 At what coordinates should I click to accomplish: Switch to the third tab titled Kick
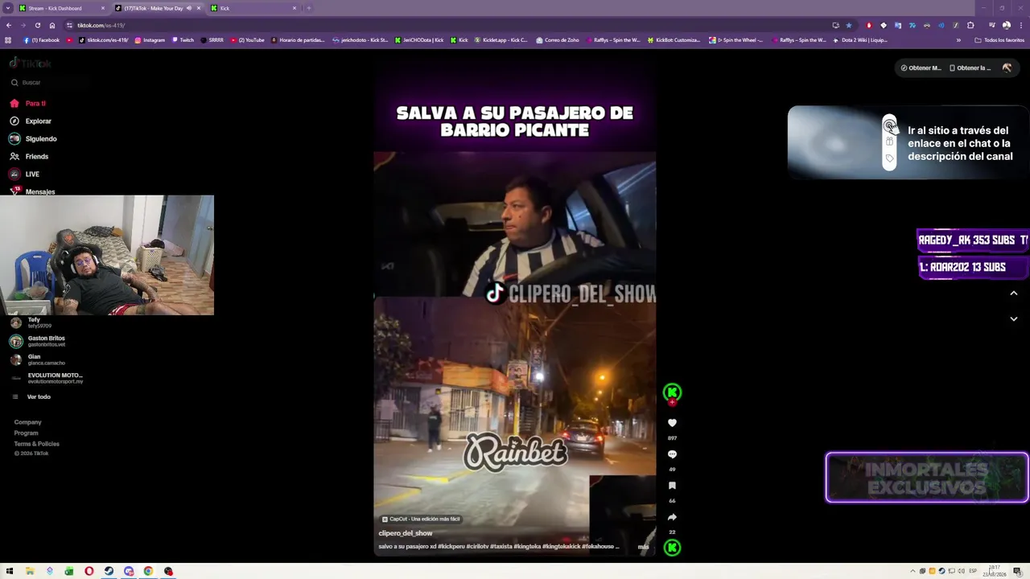click(x=253, y=8)
